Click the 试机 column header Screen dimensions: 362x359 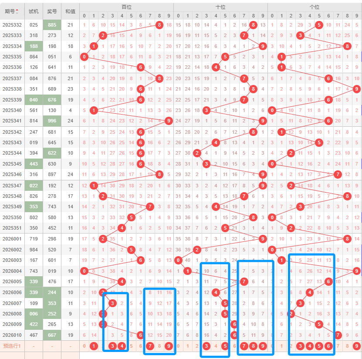(x=34, y=11)
